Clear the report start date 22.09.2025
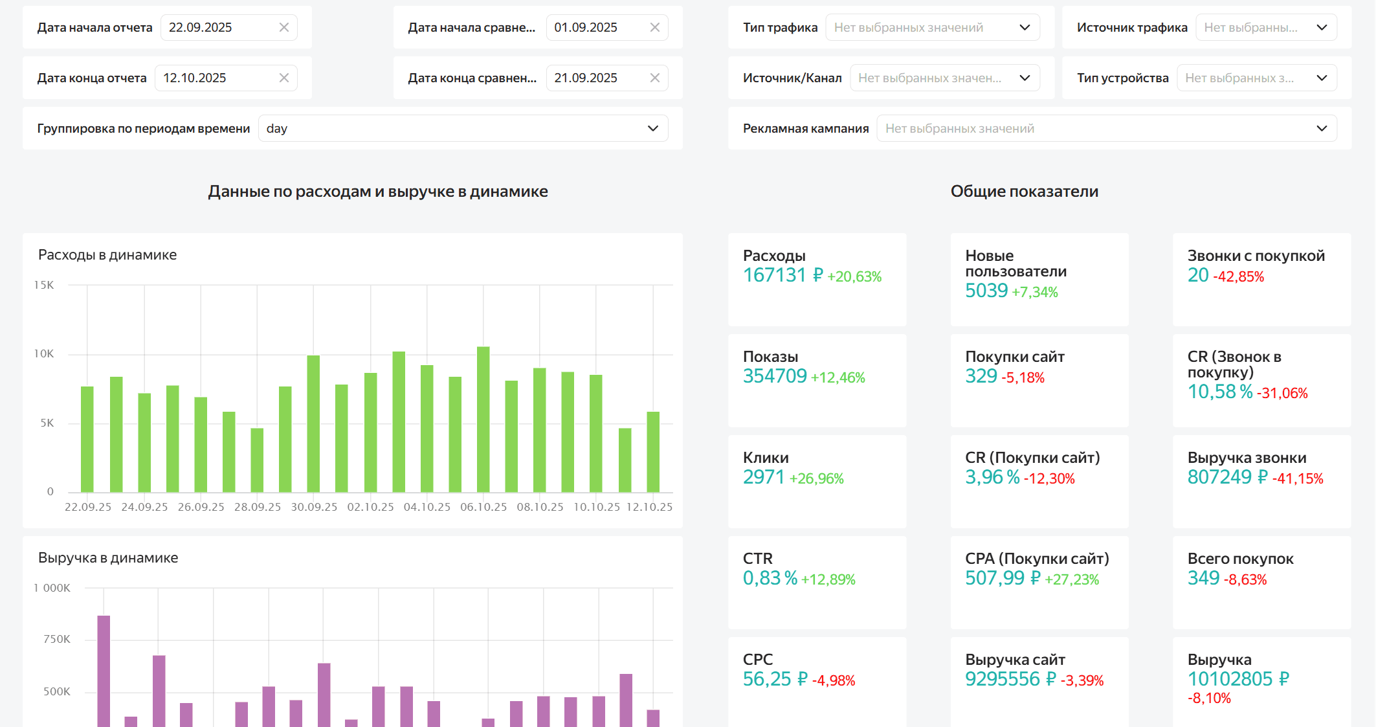 point(283,27)
